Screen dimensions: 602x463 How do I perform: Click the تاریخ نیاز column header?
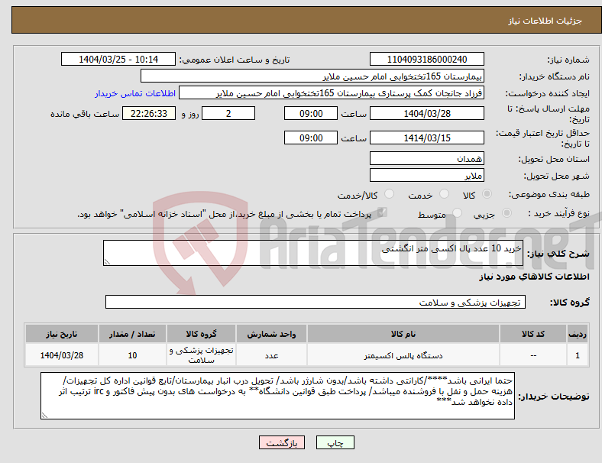61,334
